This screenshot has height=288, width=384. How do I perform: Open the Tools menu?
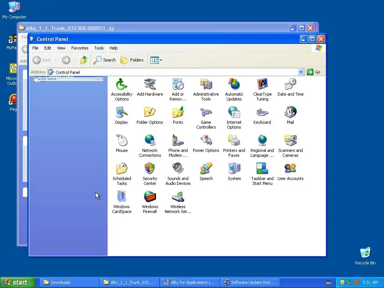[99, 48]
